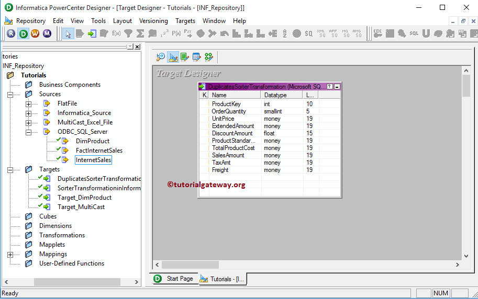Expand the FlatFile source node
This screenshot has width=478, height=299.
click(28, 104)
